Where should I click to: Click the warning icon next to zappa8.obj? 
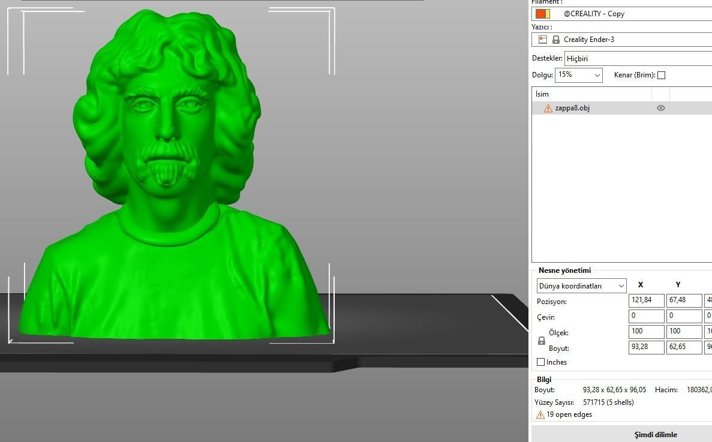(548, 108)
